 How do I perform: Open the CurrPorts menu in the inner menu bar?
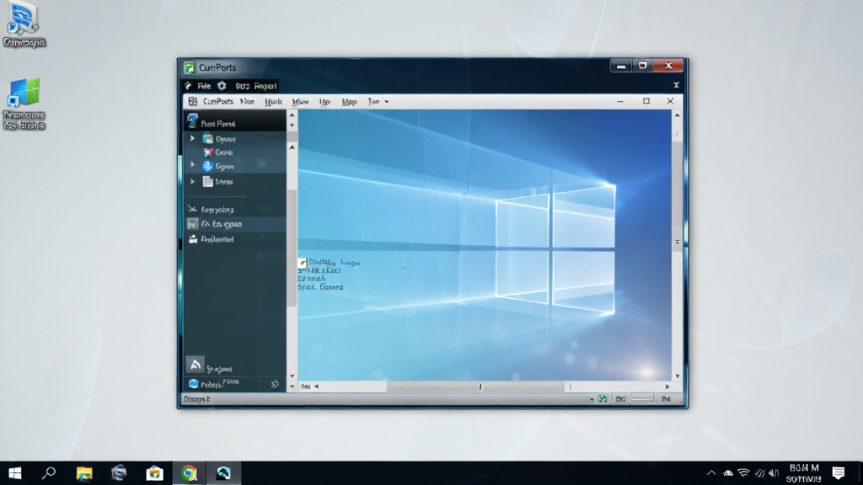218,101
